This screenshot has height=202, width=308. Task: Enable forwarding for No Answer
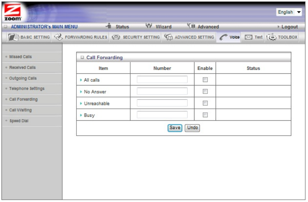pos(205,92)
